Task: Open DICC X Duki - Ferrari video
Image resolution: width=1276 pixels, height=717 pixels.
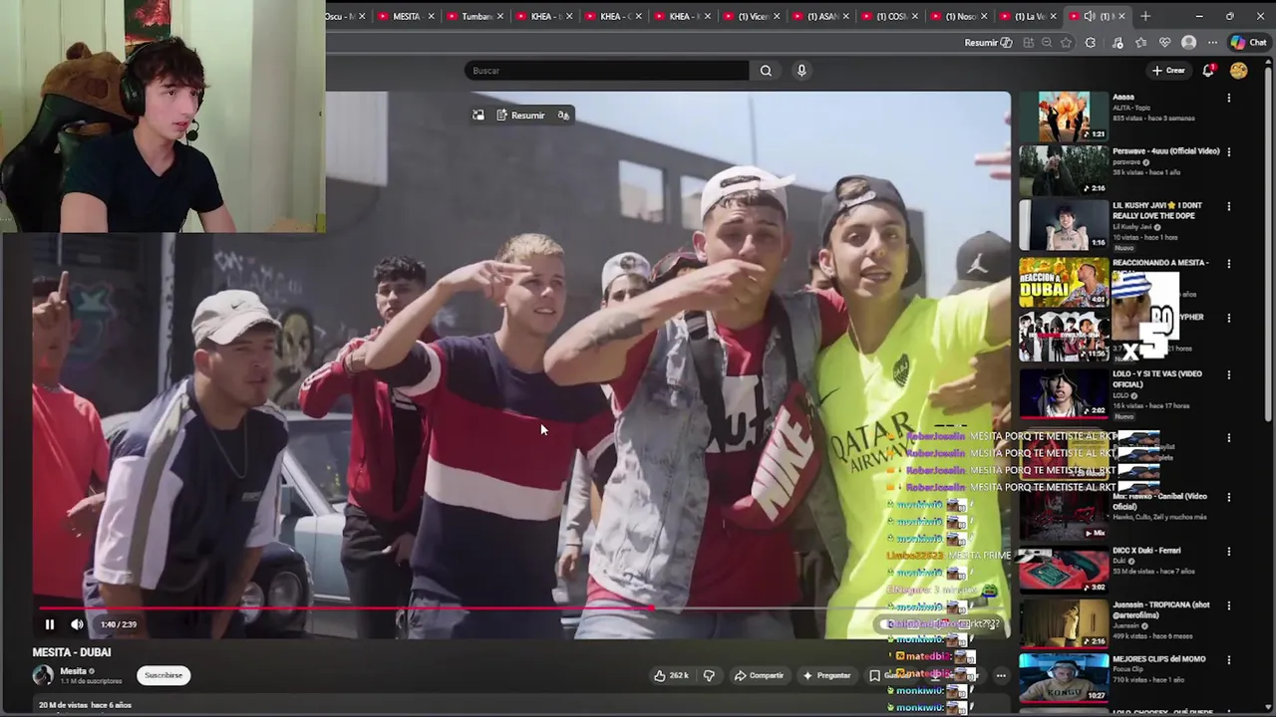Action: pos(1063,570)
